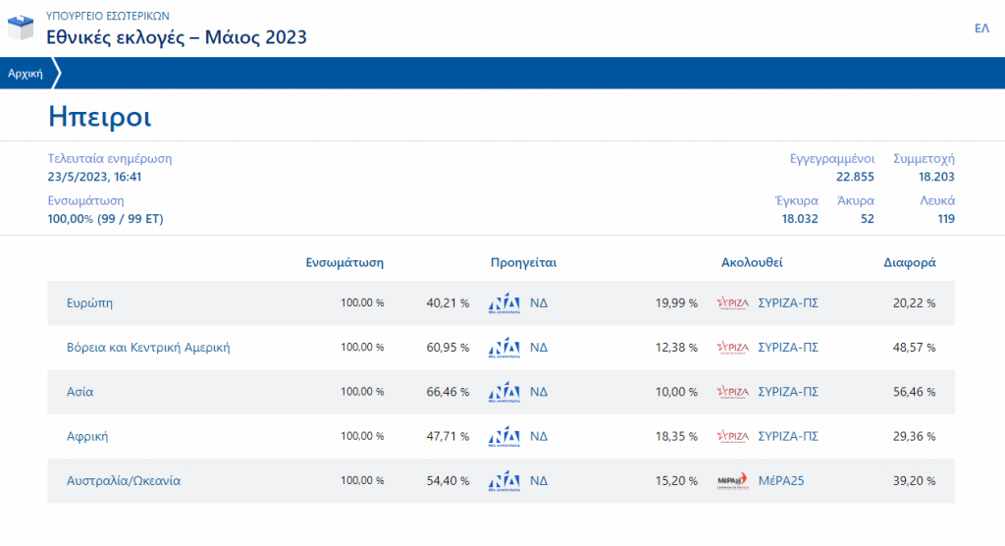
Task: Click the ΣΥΡΙΖΑ logo in Ασία row
Action: (x=732, y=392)
